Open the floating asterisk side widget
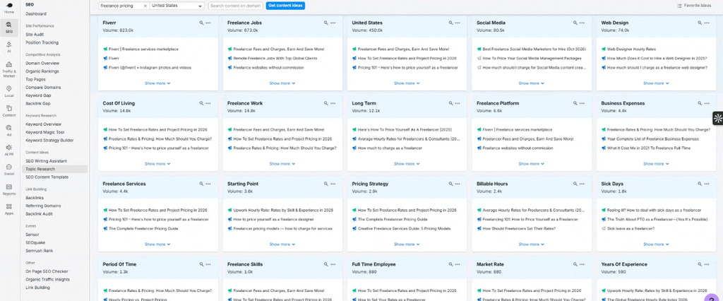Screen dimensions: 723x301 click(717, 118)
